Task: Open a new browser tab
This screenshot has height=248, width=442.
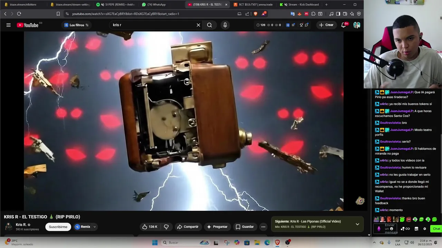Action: point(326,4)
